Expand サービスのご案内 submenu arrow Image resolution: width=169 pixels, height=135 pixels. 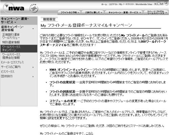(x=33, y=67)
